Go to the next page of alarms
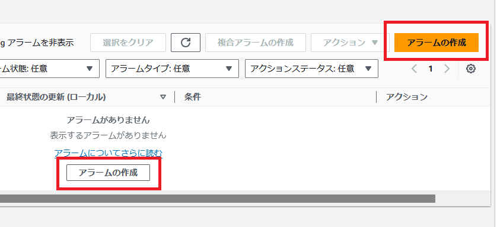 point(447,69)
